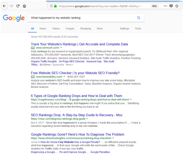Open the Keyword Gap sitelink

(94, 61)
